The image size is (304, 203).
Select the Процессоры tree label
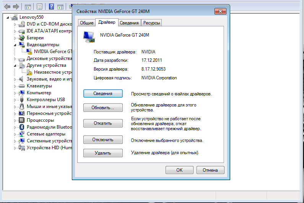click(40, 120)
